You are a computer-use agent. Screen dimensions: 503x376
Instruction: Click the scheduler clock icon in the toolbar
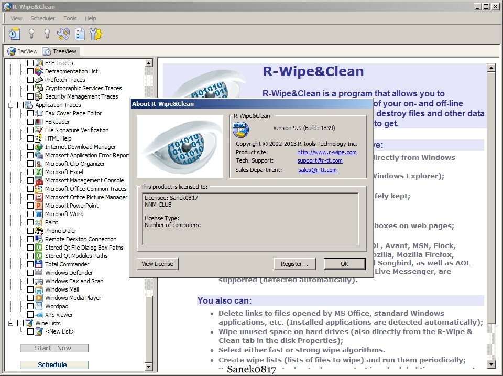point(14,34)
